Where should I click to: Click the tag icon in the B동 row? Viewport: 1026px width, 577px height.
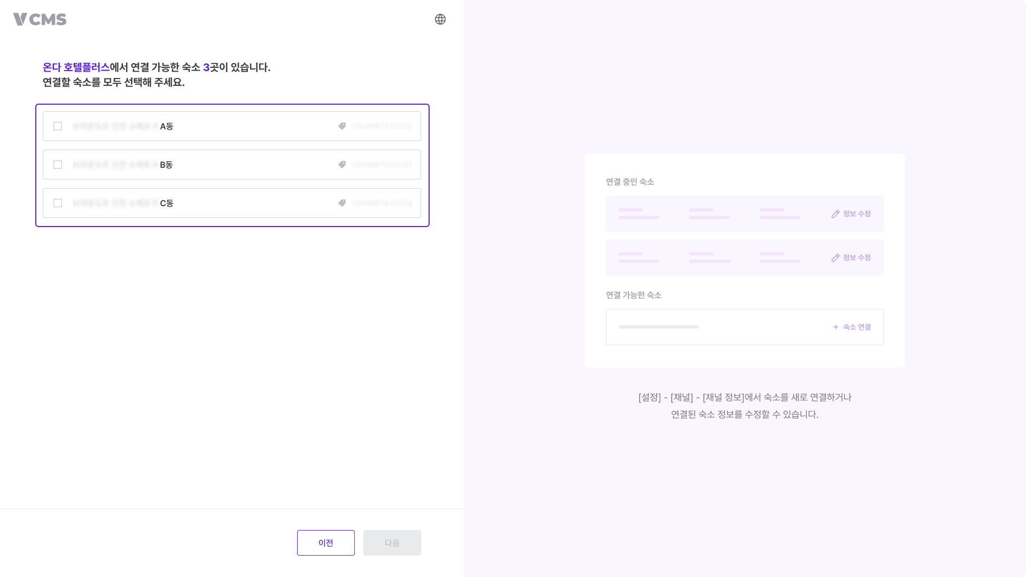343,165
